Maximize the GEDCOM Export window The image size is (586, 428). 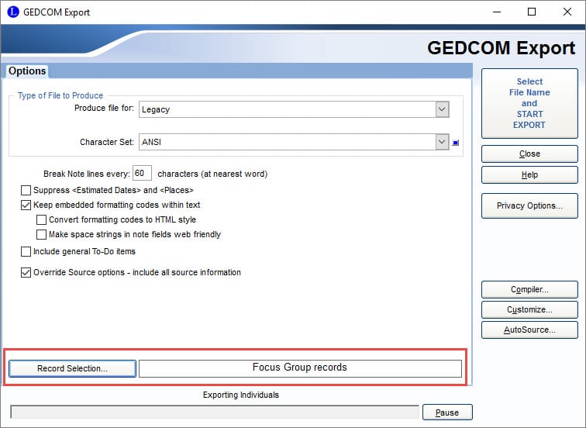[x=532, y=12]
